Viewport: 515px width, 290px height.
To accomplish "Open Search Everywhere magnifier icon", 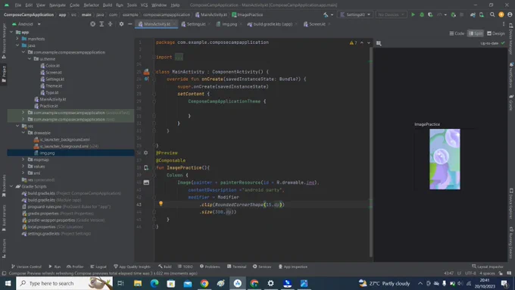I will coord(492,14).
